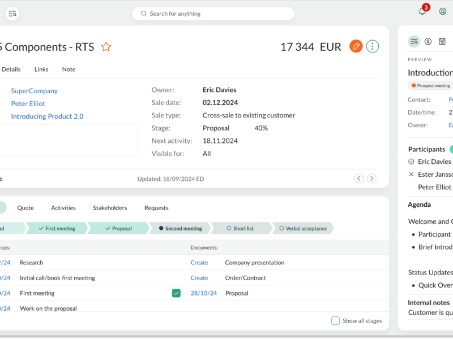The height and width of the screenshot is (339, 453).
Task: Mark sale as favorite with star
Action: [106, 47]
